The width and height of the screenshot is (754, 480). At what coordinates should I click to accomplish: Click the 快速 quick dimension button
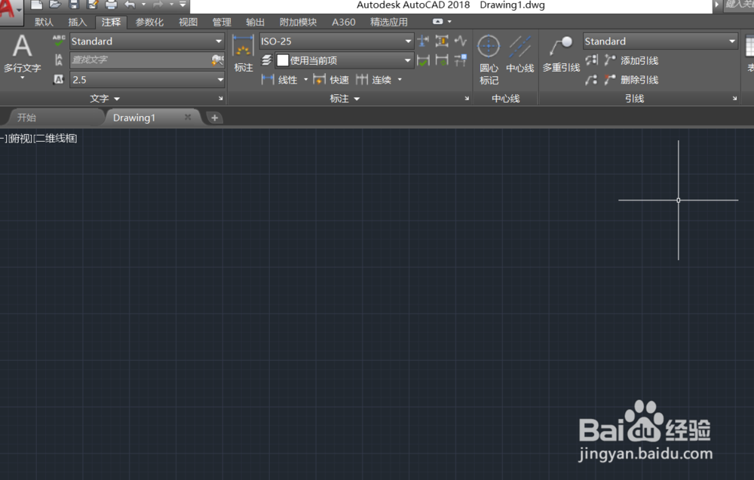point(331,80)
